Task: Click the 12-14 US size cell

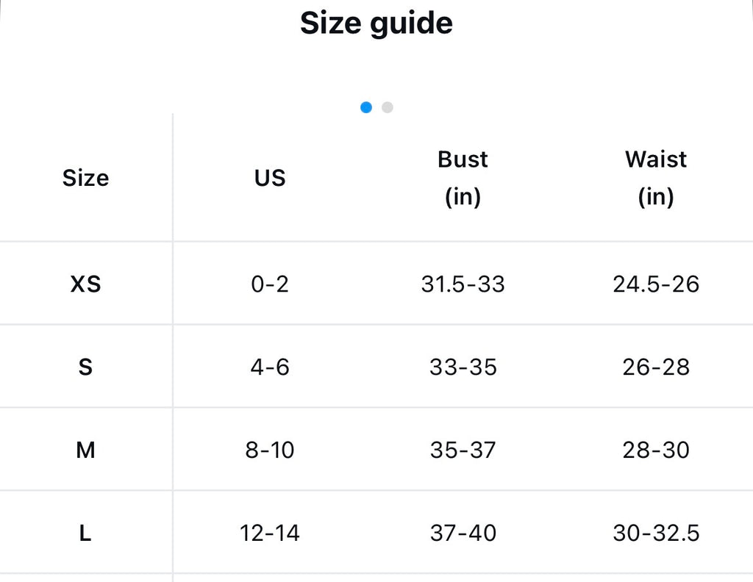Action: coord(270,533)
